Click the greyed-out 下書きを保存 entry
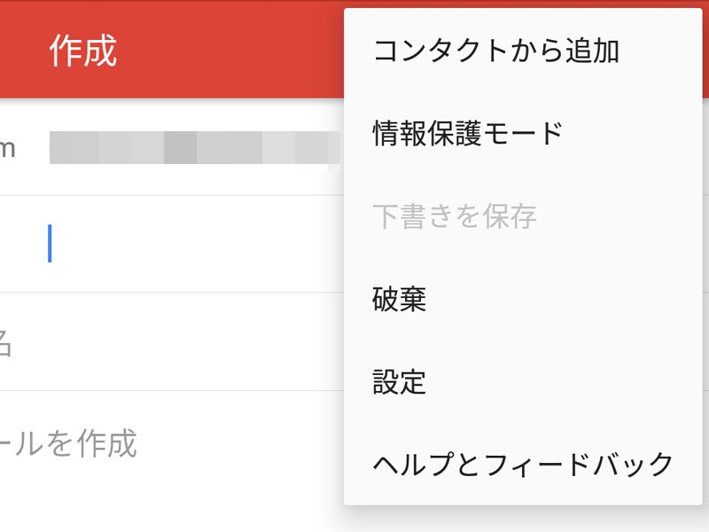The height and width of the screenshot is (532, 709). (x=455, y=216)
